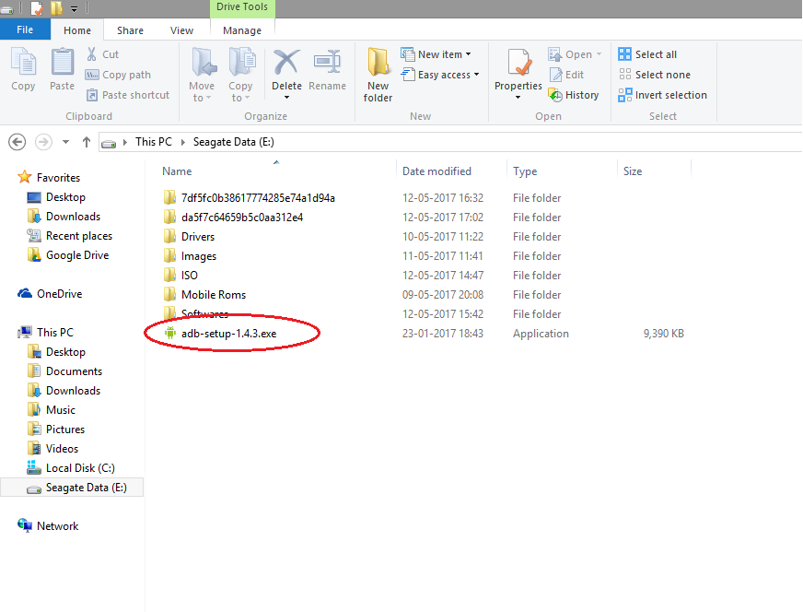The image size is (803, 612).
Task: Click the History icon in the Open group
Action: tap(575, 94)
